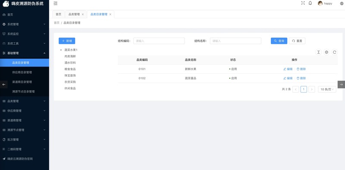
Task: Select 农资采购 in category tree
Action: (70, 82)
